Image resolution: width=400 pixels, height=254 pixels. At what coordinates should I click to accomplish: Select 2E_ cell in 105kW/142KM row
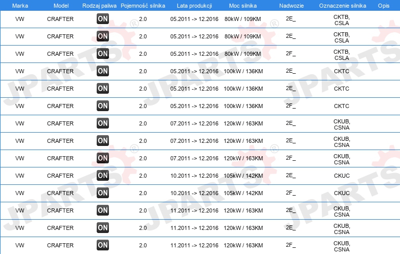(291, 175)
